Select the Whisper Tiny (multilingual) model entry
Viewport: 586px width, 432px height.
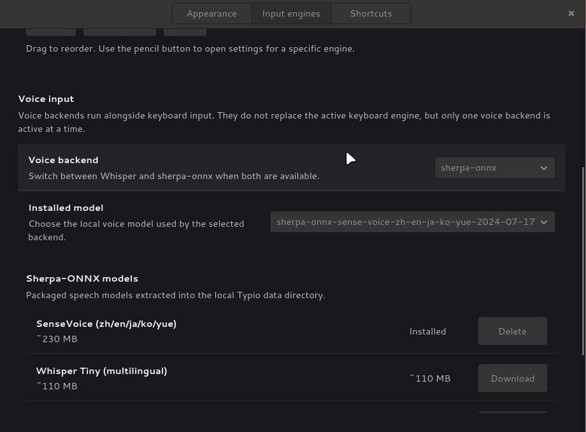[101, 371]
